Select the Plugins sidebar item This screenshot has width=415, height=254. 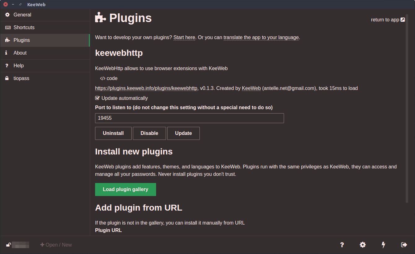coord(45,40)
